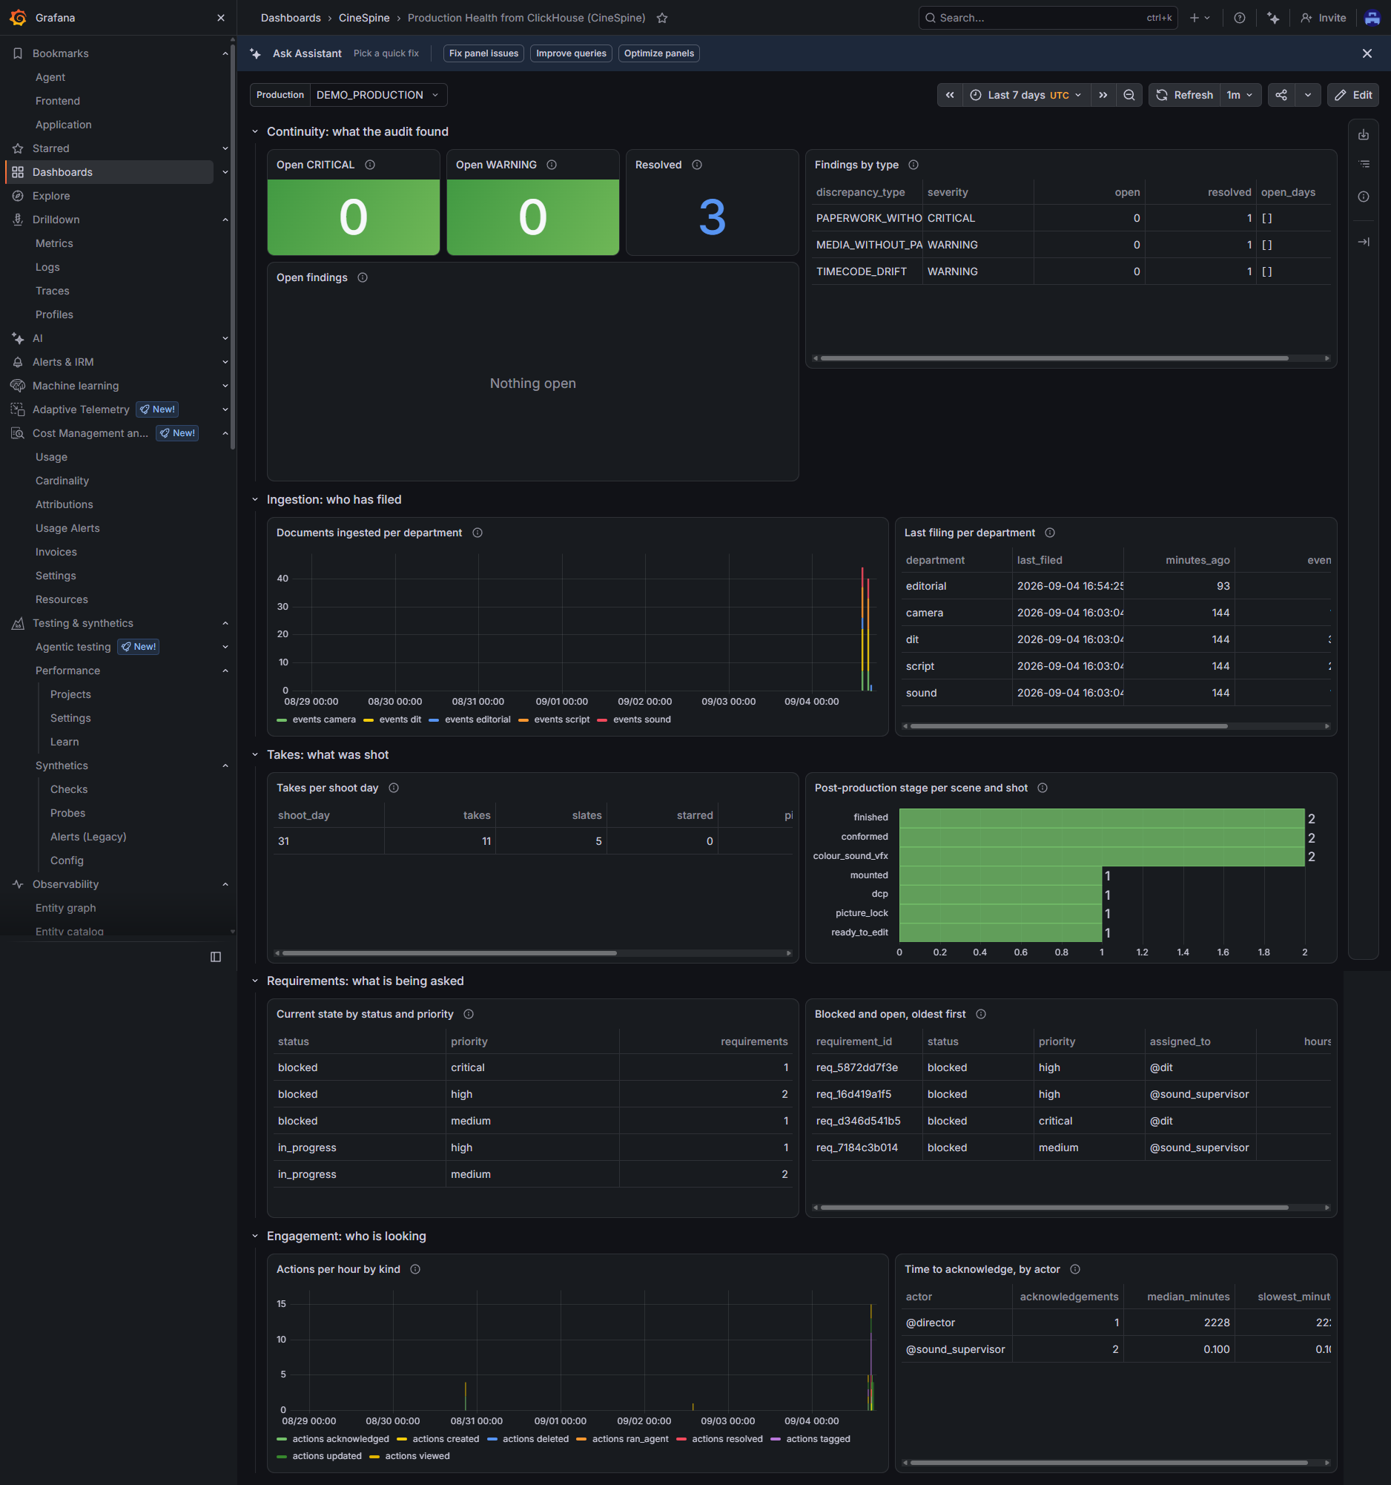Click the user avatar icon
The width and height of the screenshot is (1391, 1485).
pyautogui.click(x=1372, y=18)
